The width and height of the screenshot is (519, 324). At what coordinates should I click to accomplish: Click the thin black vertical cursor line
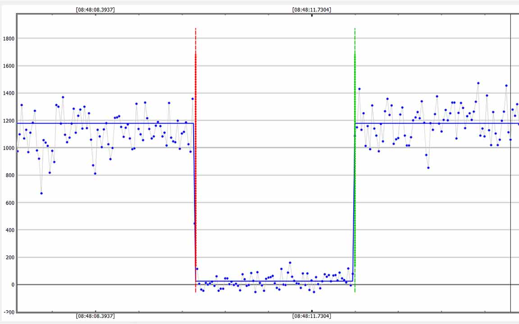[x=510, y=163]
